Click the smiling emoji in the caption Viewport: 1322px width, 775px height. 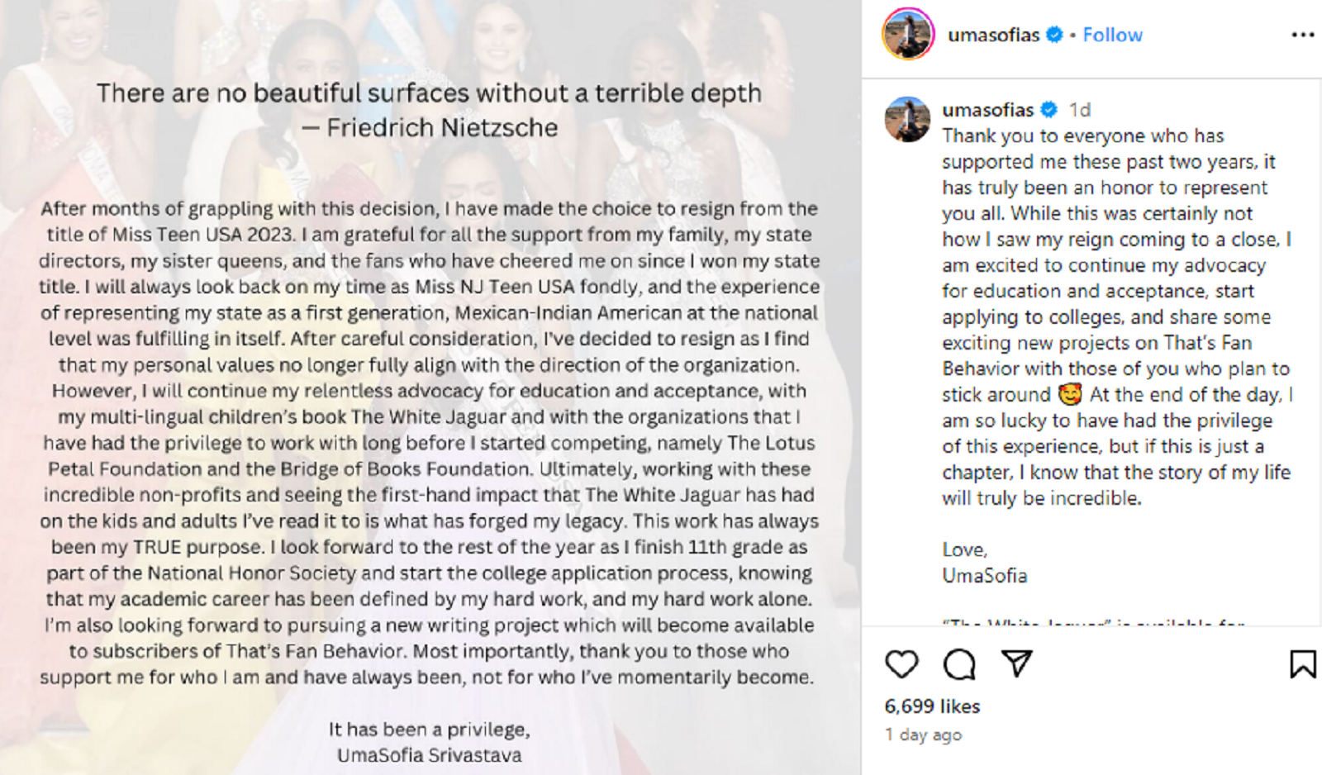coord(1070,395)
